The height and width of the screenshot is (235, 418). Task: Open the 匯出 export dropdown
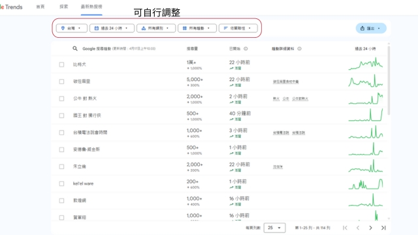tap(371, 28)
